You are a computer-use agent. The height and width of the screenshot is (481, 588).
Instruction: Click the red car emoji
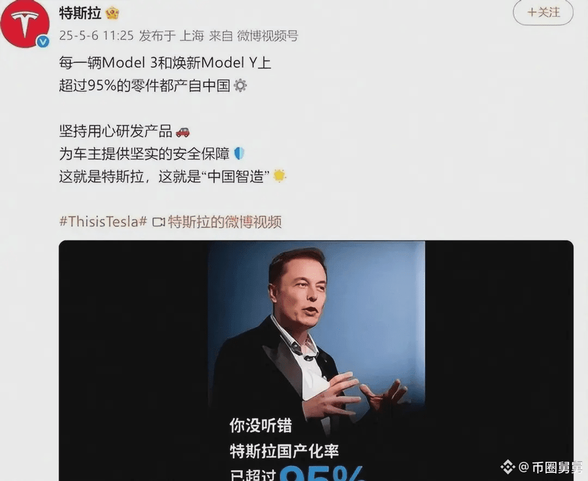[x=182, y=132]
